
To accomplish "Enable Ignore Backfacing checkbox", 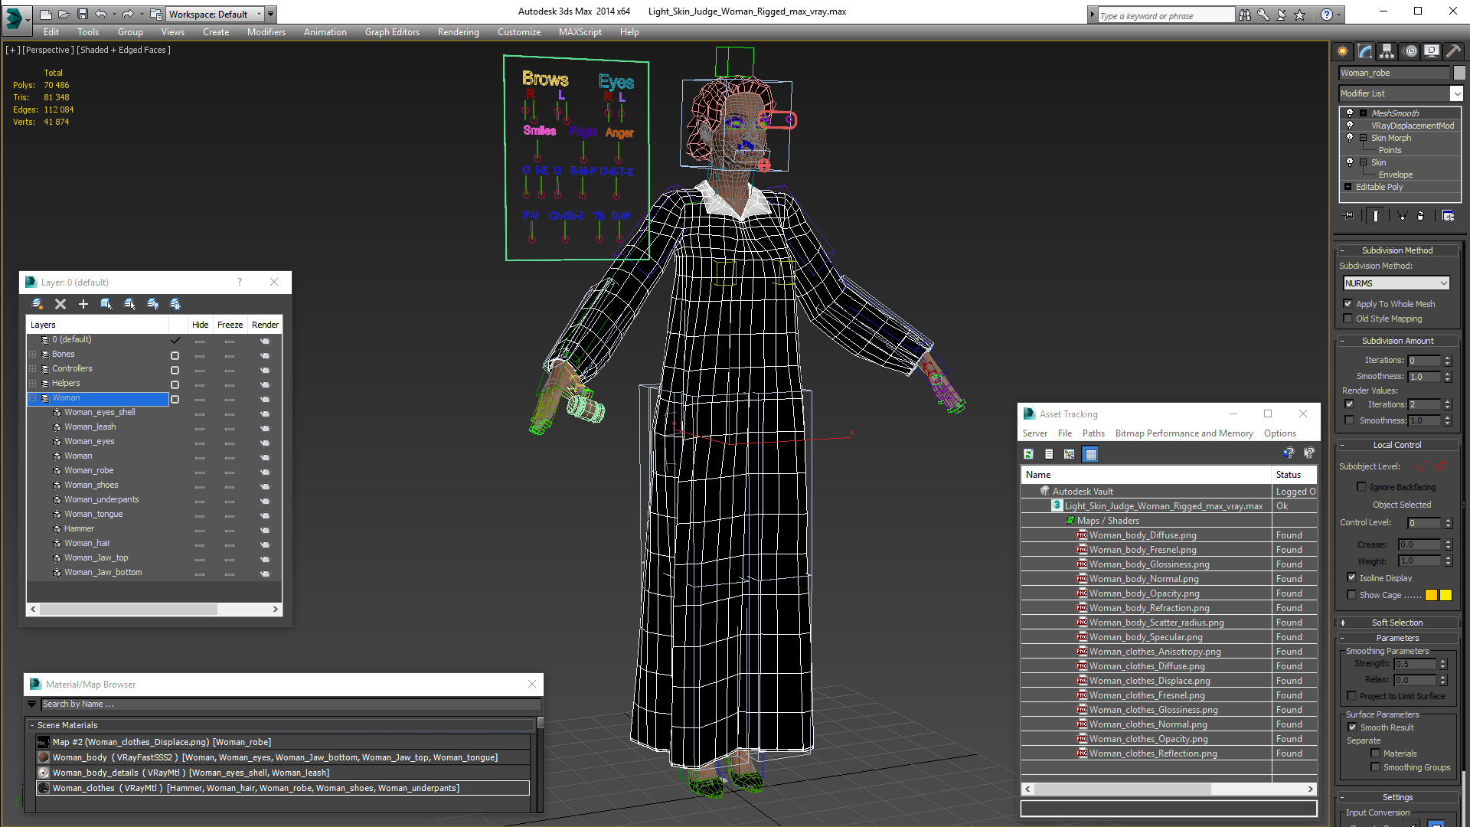I will [x=1361, y=487].
